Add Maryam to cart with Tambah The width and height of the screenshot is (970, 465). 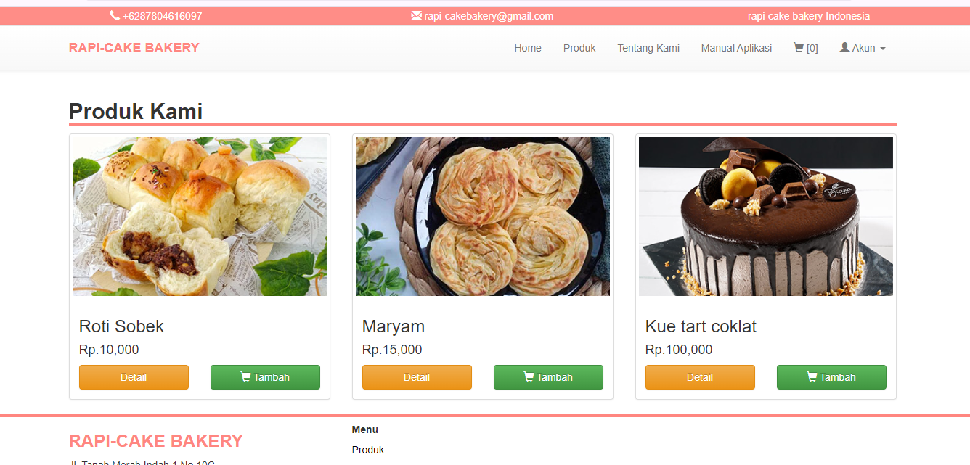pos(548,377)
